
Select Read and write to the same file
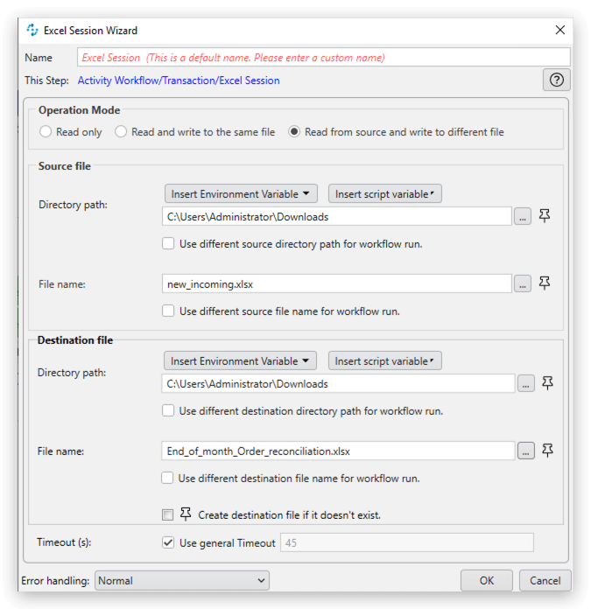121,131
